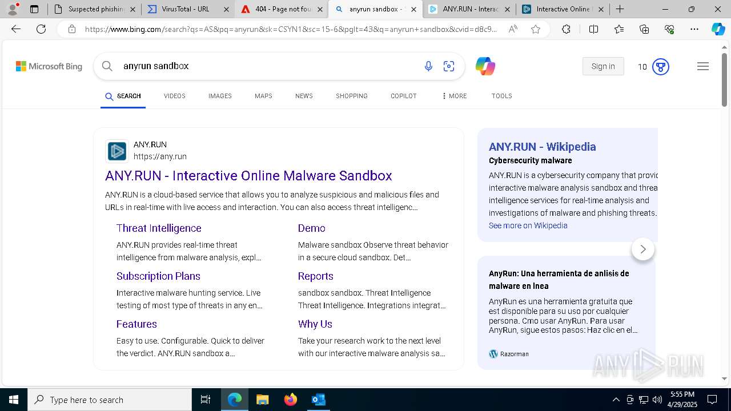Open Collections icon in toolbar

(644, 29)
